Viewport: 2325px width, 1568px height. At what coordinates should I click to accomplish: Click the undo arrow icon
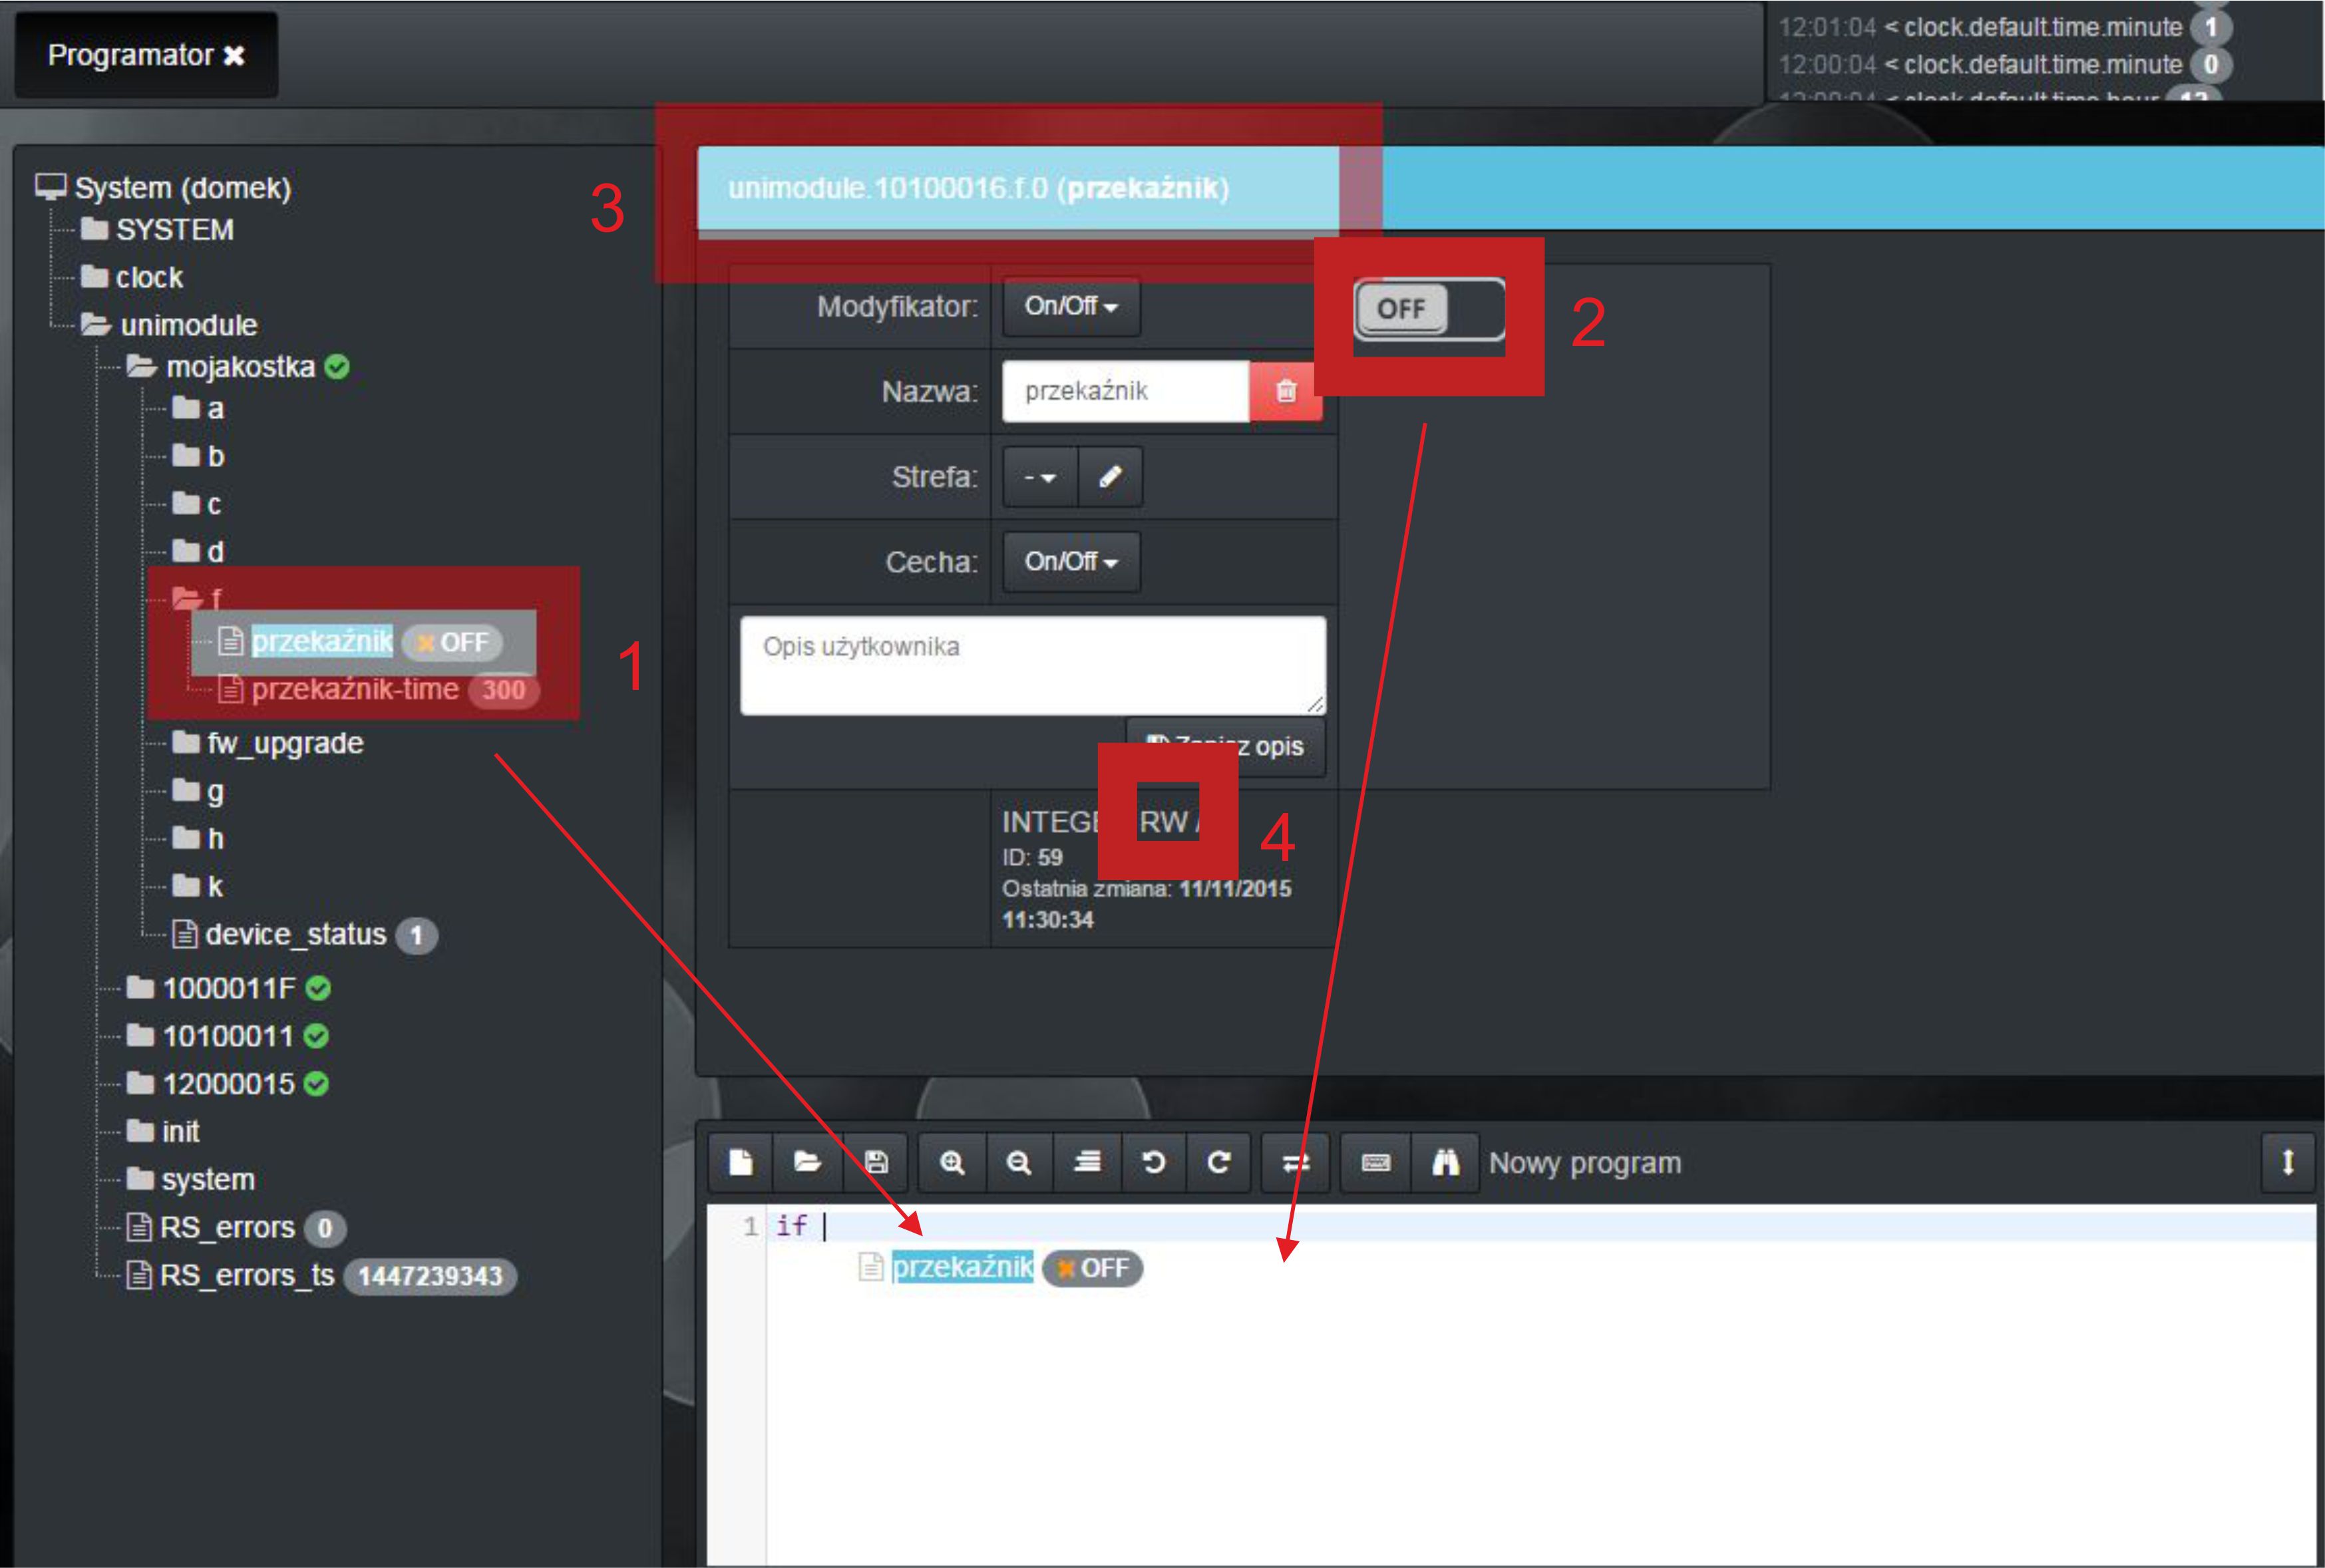pos(1153,1162)
